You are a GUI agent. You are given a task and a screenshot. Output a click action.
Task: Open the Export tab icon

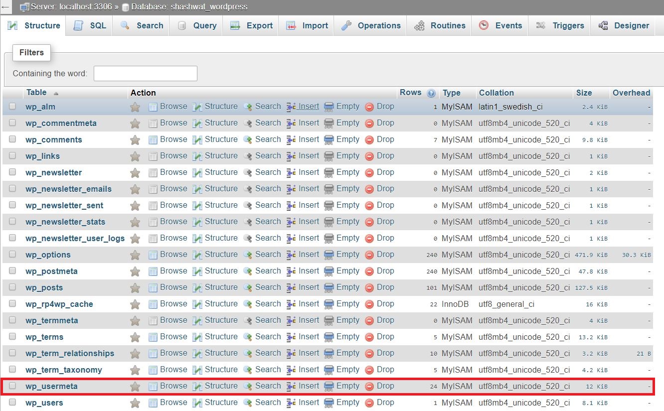(234, 25)
